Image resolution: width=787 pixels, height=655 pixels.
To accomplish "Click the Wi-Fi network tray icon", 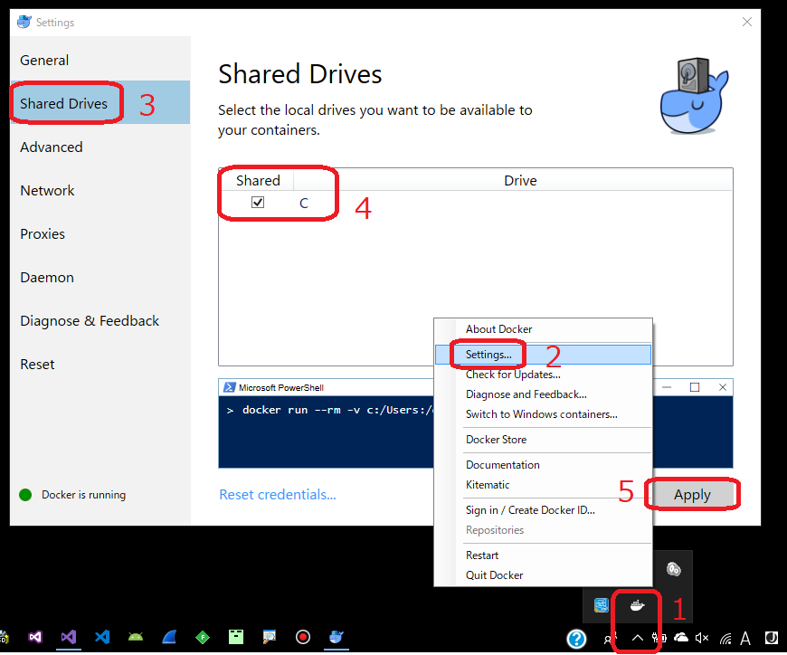I will coord(723,638).
